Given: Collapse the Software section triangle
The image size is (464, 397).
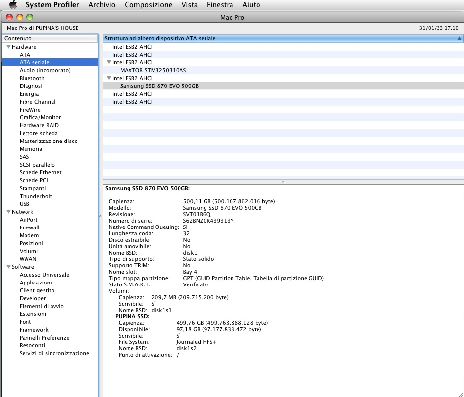Looking at the screenshot, I should click(8, 267).
